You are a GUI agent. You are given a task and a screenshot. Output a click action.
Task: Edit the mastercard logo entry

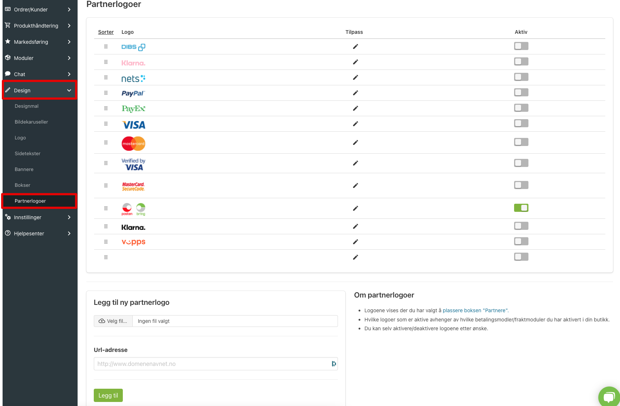pyautogui.click(x=355, y=142)
